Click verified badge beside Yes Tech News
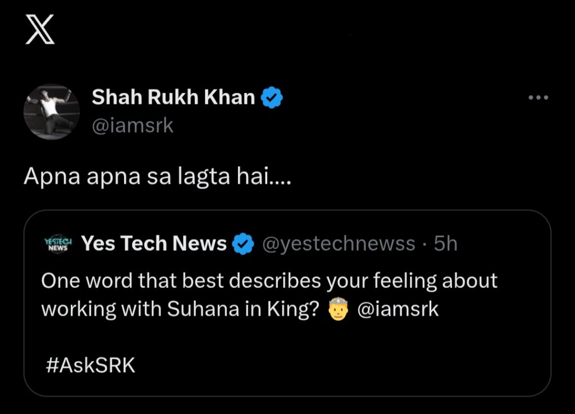This screenshot has height=414, width=575. (243, 245)
